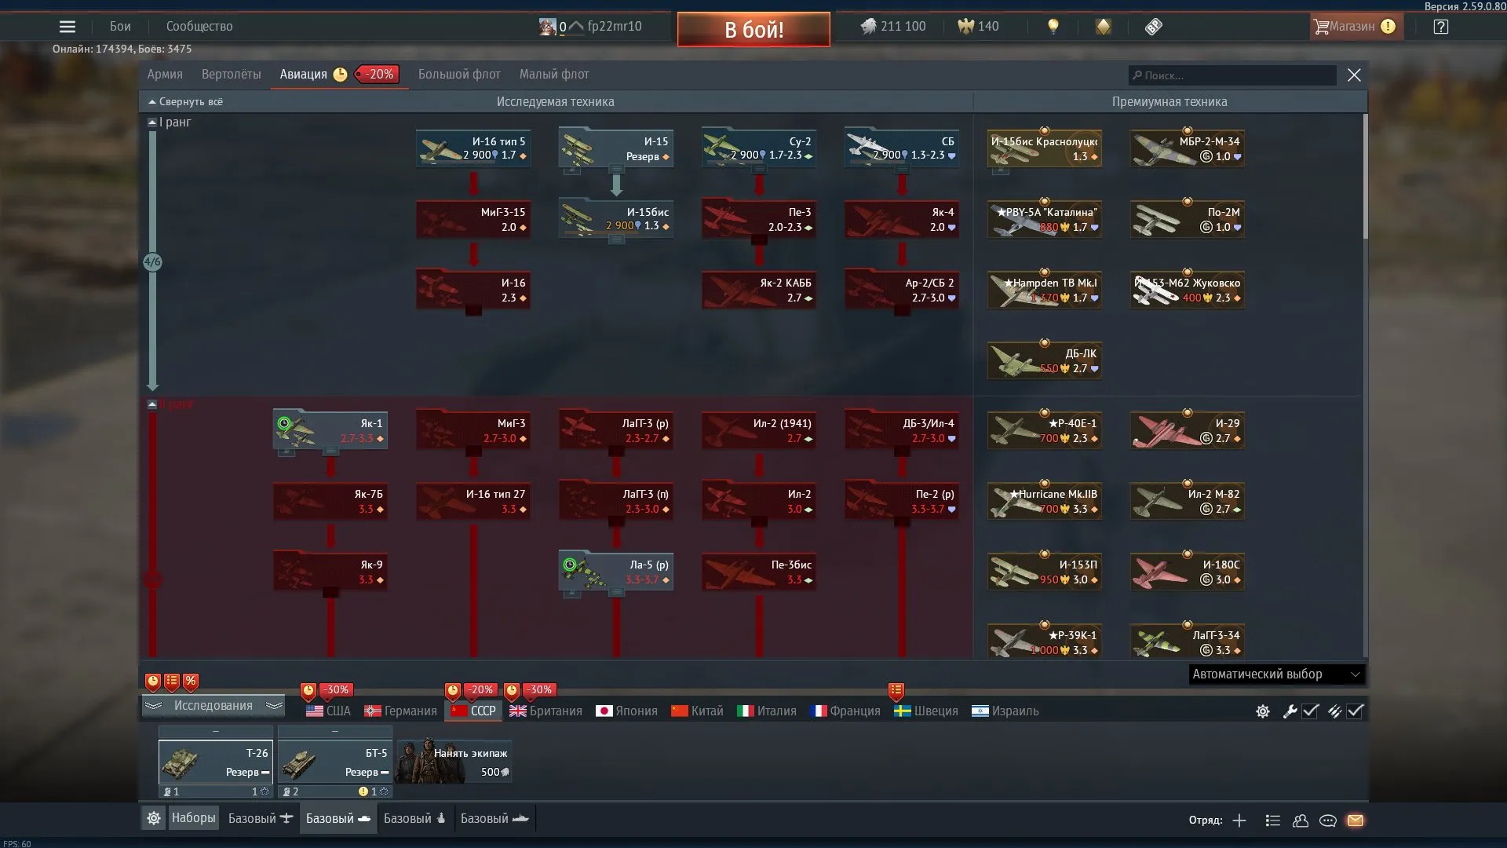Viewport: 1507px width, 848px height.
Task: Open the Магазин store button
Action: click(1356, 27)
